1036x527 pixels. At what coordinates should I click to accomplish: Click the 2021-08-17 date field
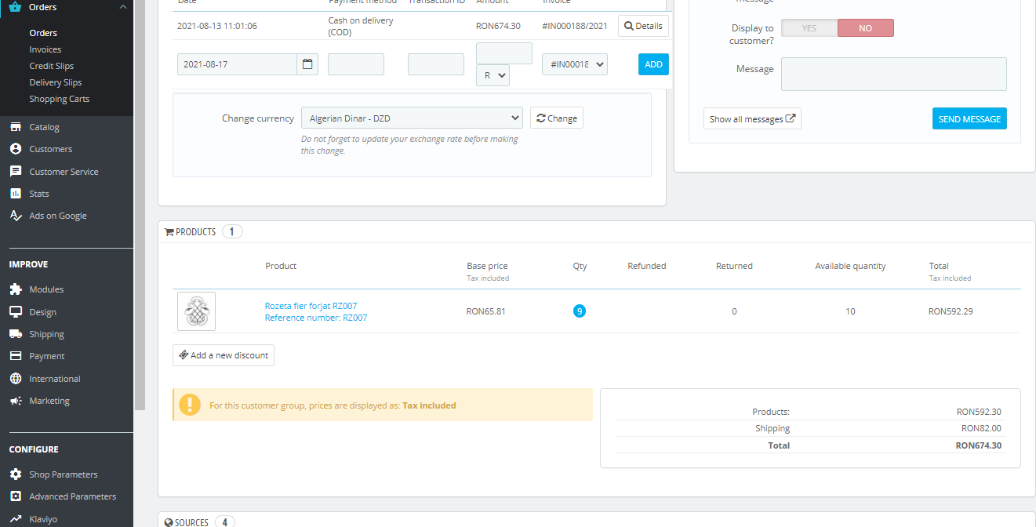pos(237,64)
